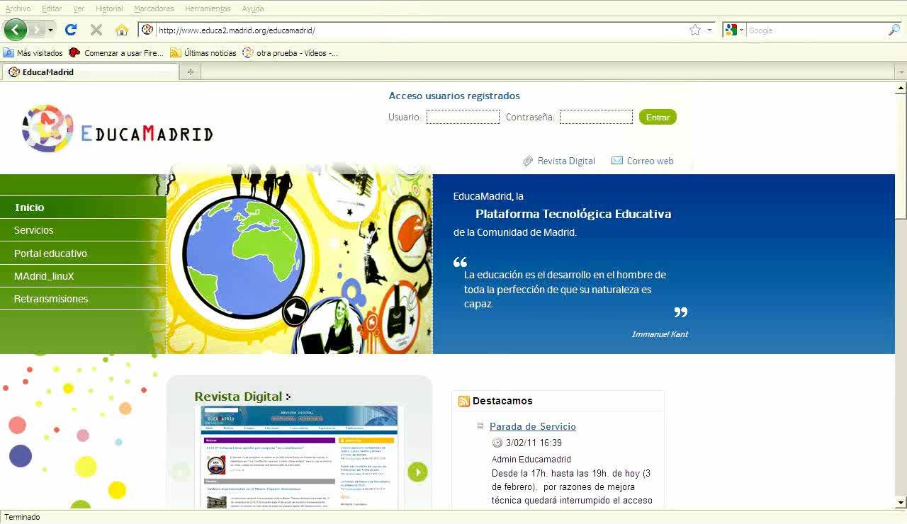Click the 3/02/11 16:39 date text
Image resolution: width=907 pixels, height=524 pixels.
534,443
